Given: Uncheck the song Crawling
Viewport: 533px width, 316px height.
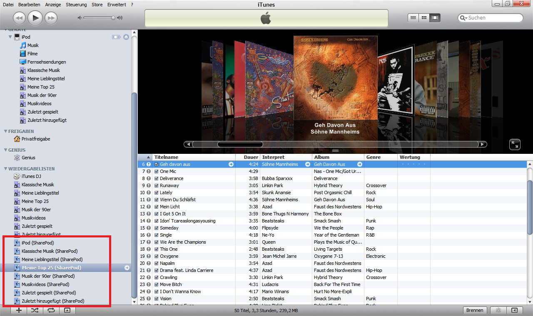Looking at the screenshot, I should tap(156, 277).
